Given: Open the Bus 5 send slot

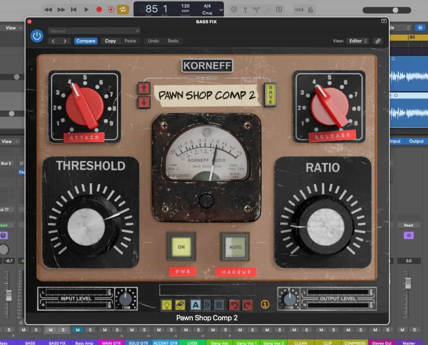Looking at the screenshot, I should [x=7, y=163].
